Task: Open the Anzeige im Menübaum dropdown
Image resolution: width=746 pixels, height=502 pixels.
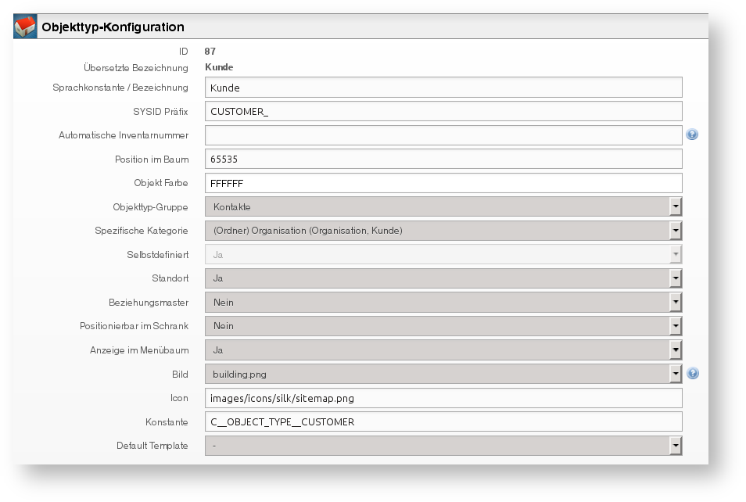Action: [x=443, y=350]
